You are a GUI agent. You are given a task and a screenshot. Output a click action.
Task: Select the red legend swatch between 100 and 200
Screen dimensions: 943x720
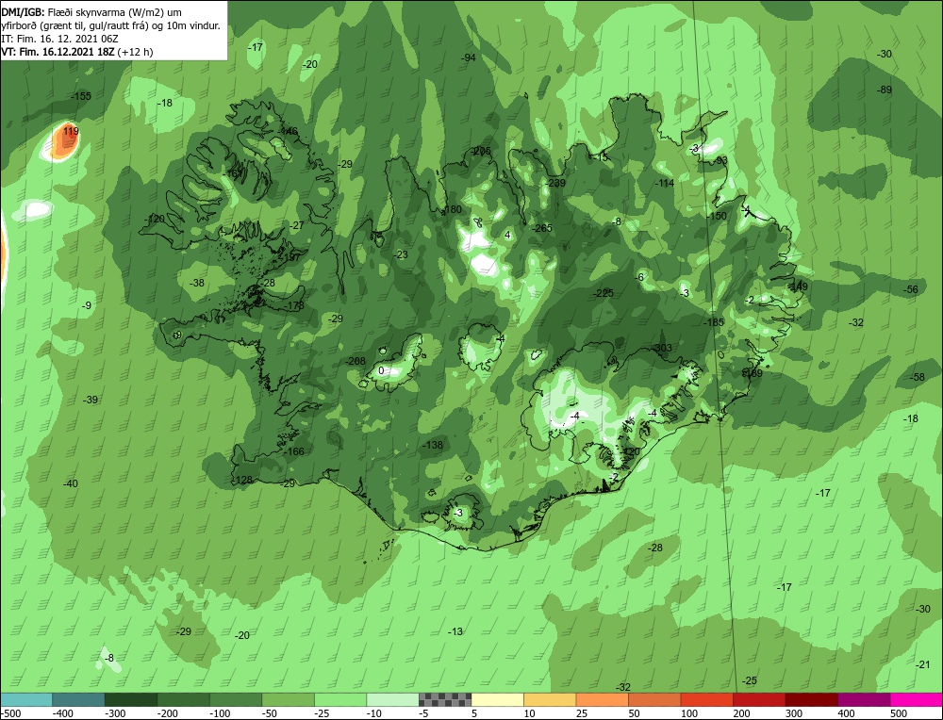pos(706,700)
